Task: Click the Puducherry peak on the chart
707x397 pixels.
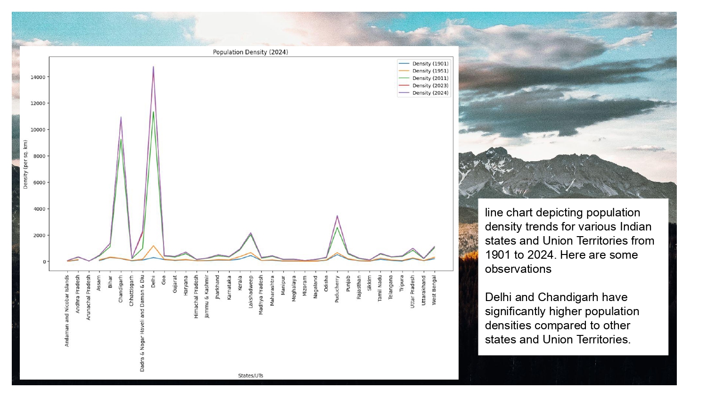Action: point(337,216)
